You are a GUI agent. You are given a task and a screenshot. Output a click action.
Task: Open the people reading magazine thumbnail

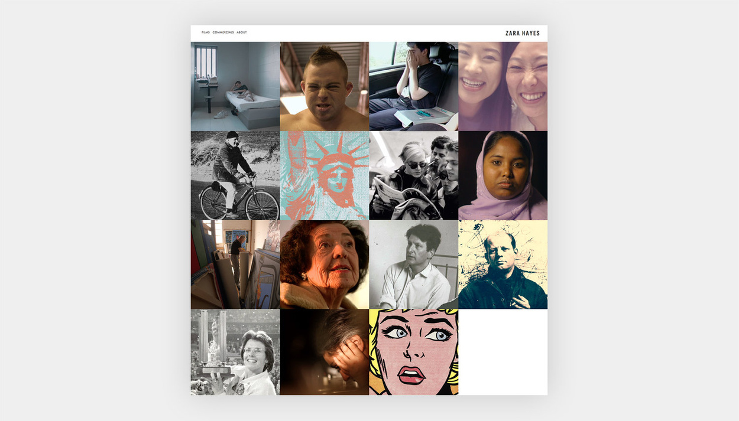(x=414, y=175)
